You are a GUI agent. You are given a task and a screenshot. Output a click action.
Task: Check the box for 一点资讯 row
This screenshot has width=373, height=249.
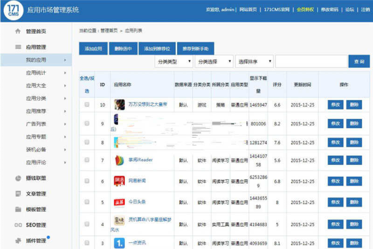87,243
